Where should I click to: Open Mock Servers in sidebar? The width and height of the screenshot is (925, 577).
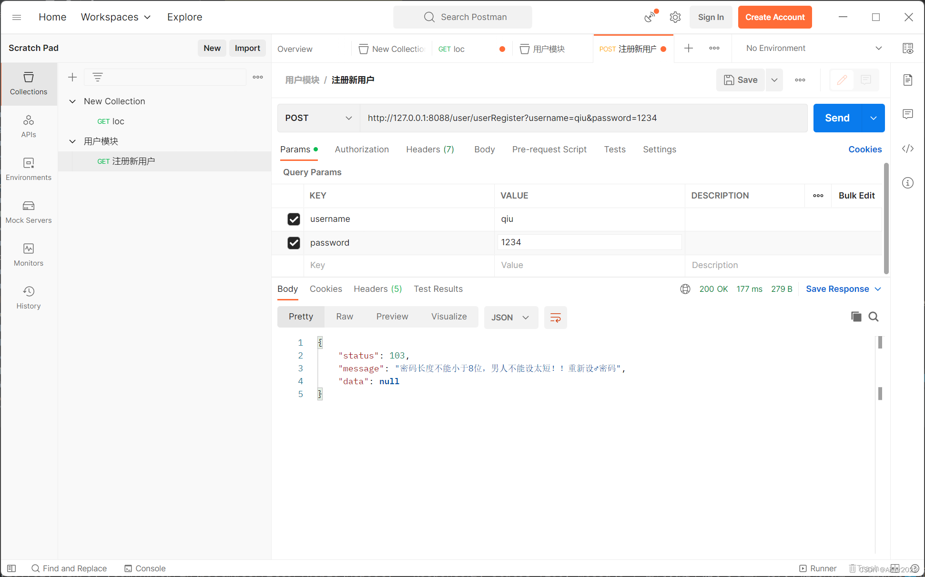29,212
